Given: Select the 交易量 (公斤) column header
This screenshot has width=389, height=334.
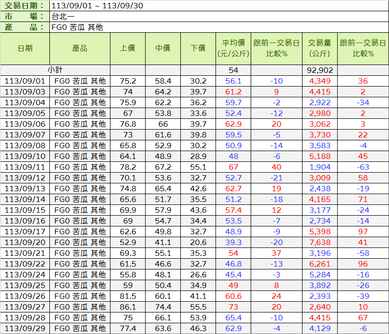Looking at the screenshot, I should click(320, 48).
